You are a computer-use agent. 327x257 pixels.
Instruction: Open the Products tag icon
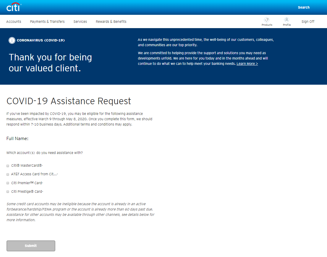[x=267, y=20]
